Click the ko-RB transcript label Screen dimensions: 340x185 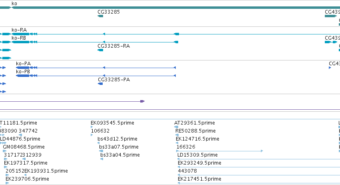point(19,38)
